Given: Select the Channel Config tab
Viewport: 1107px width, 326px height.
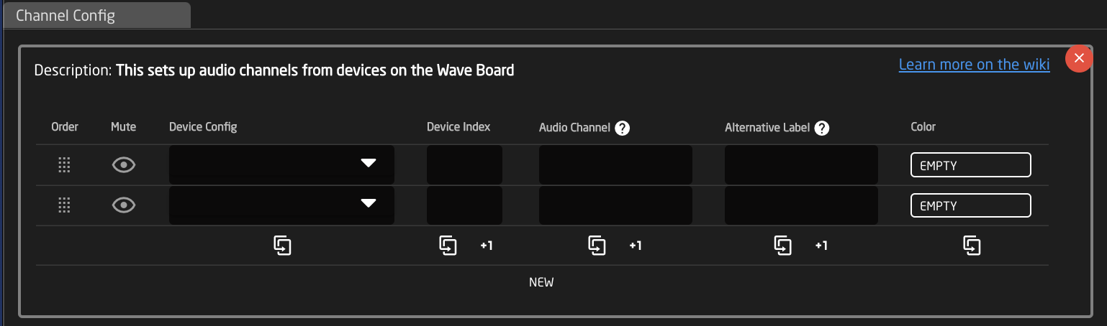Looking at the screenshot, I should pos(97,15).
